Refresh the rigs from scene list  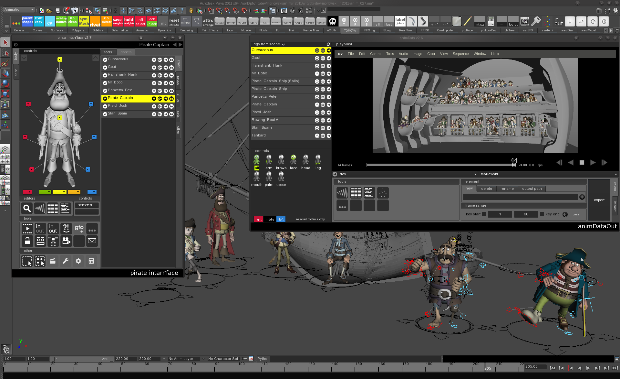click(328, 44)
